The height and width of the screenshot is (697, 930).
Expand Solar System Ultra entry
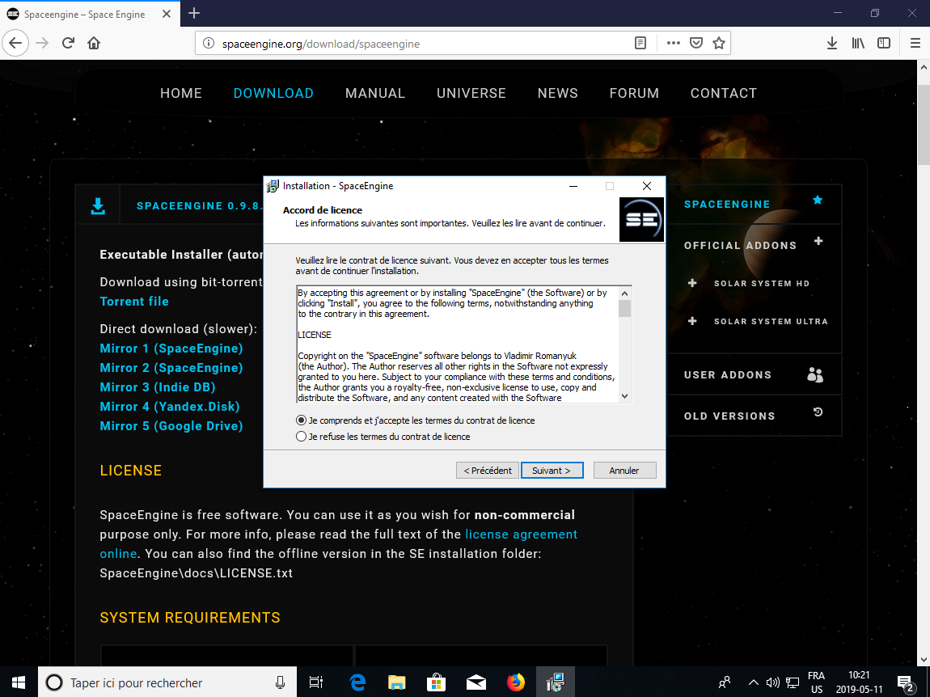(692, 321)
